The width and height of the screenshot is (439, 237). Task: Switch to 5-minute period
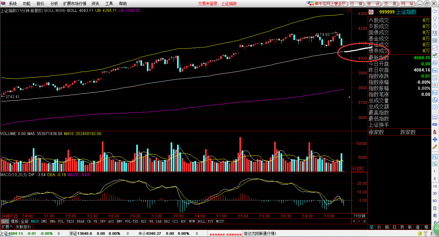point(435,179)
